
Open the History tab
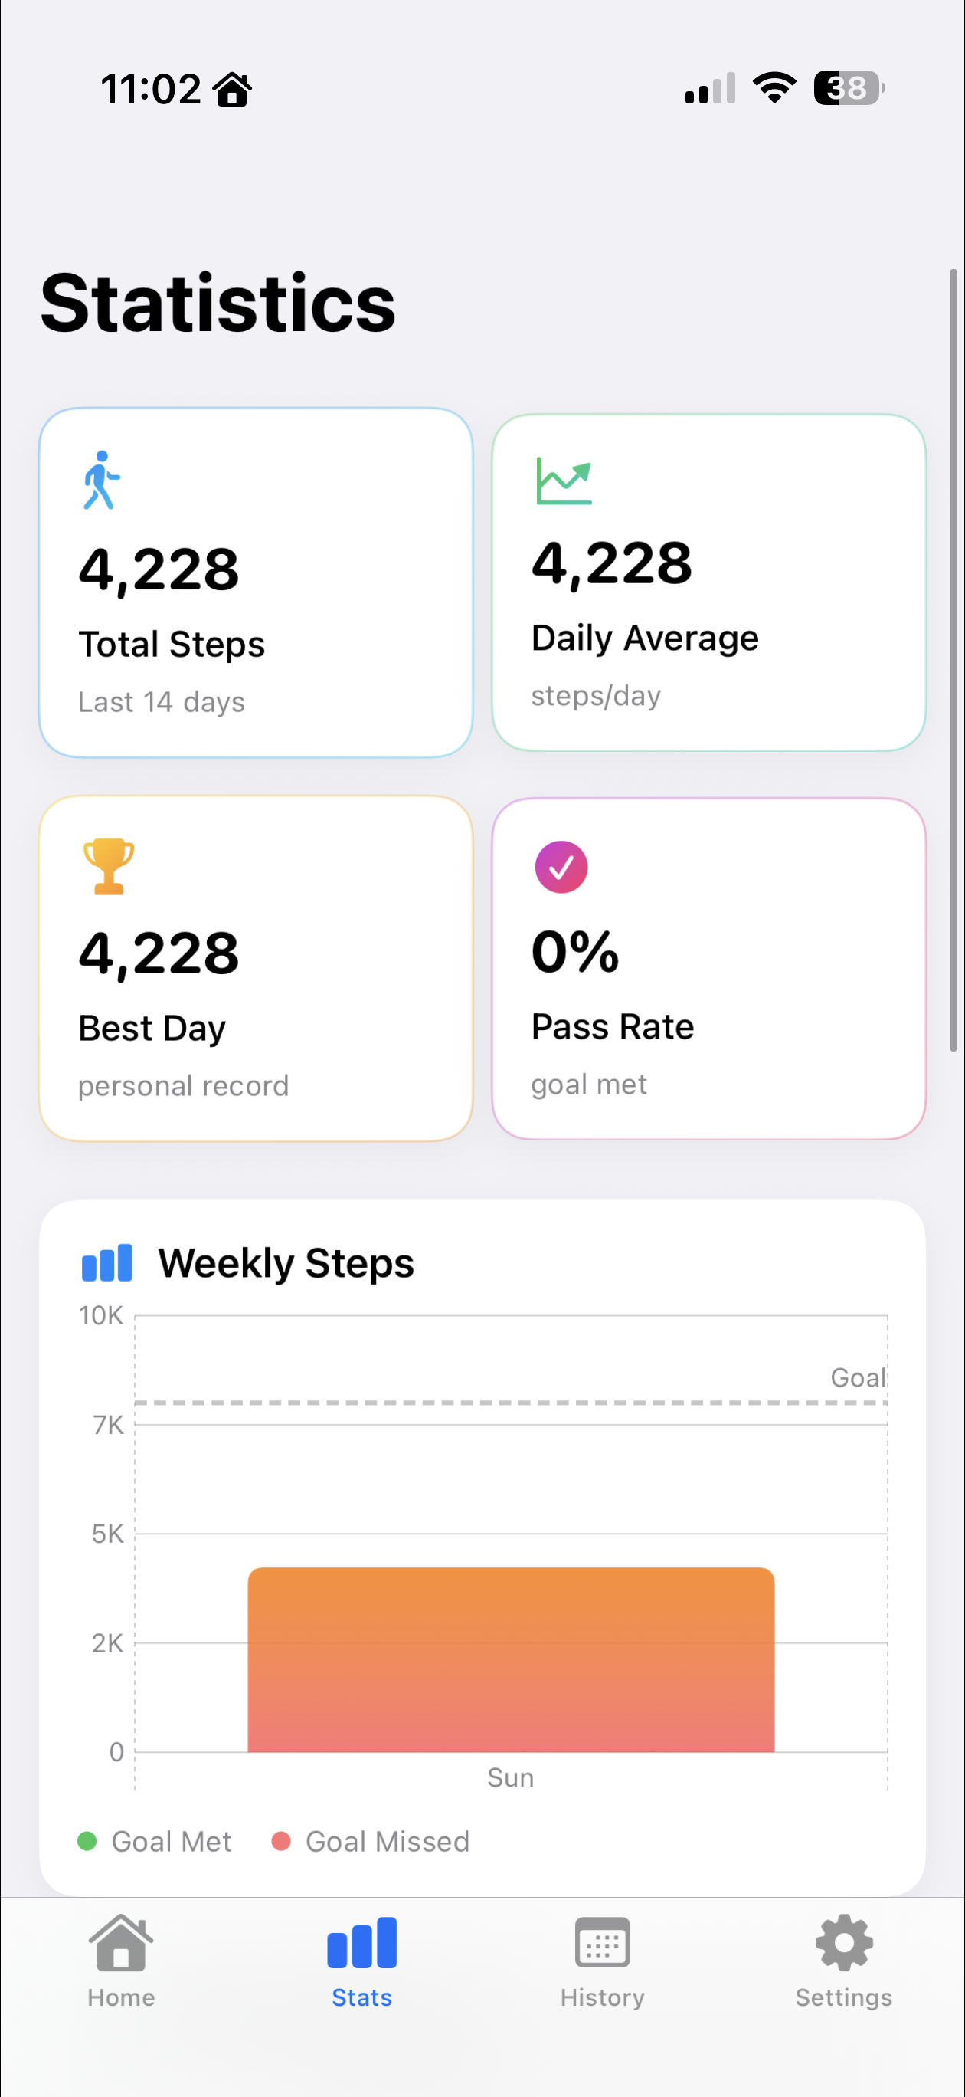tap(601, 1962)
